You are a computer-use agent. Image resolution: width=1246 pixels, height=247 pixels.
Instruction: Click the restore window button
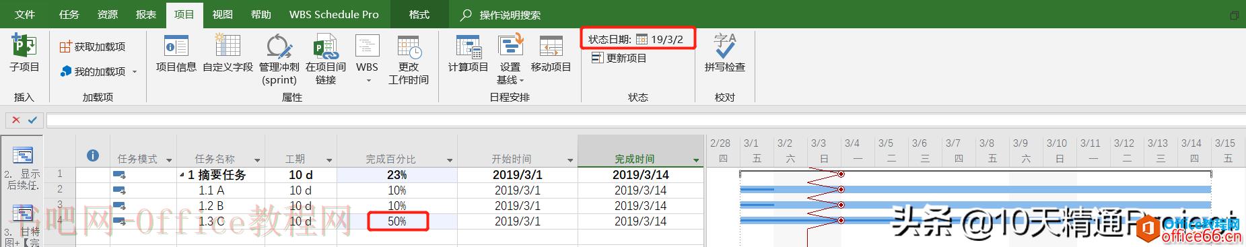click(1234, 15)
